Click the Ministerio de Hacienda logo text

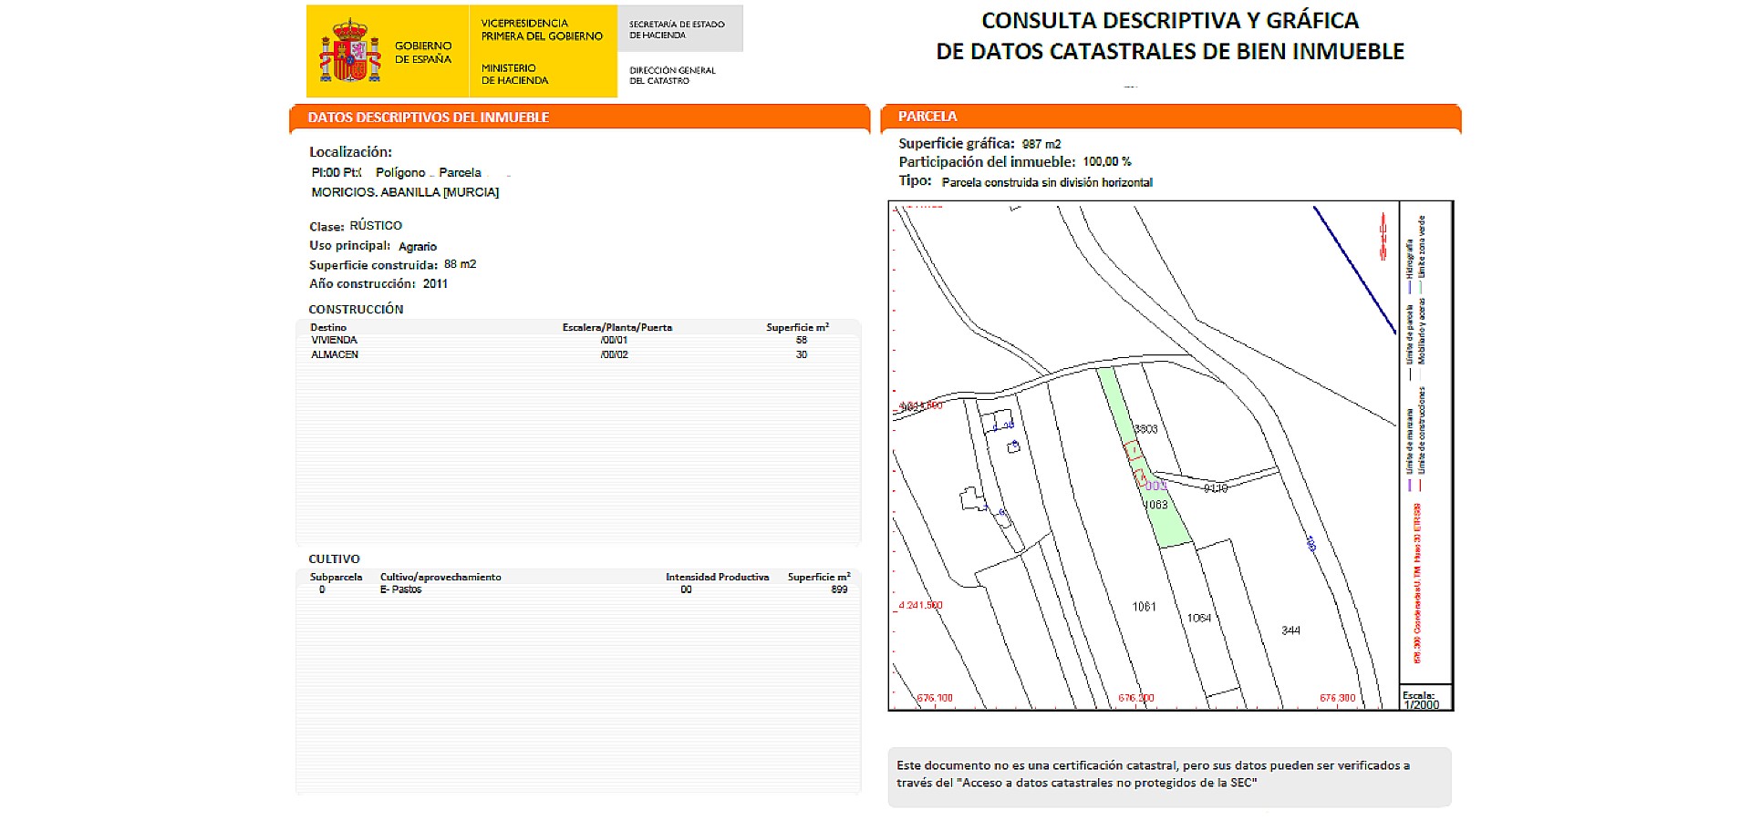pyautogui.click(x=514, y=74)
